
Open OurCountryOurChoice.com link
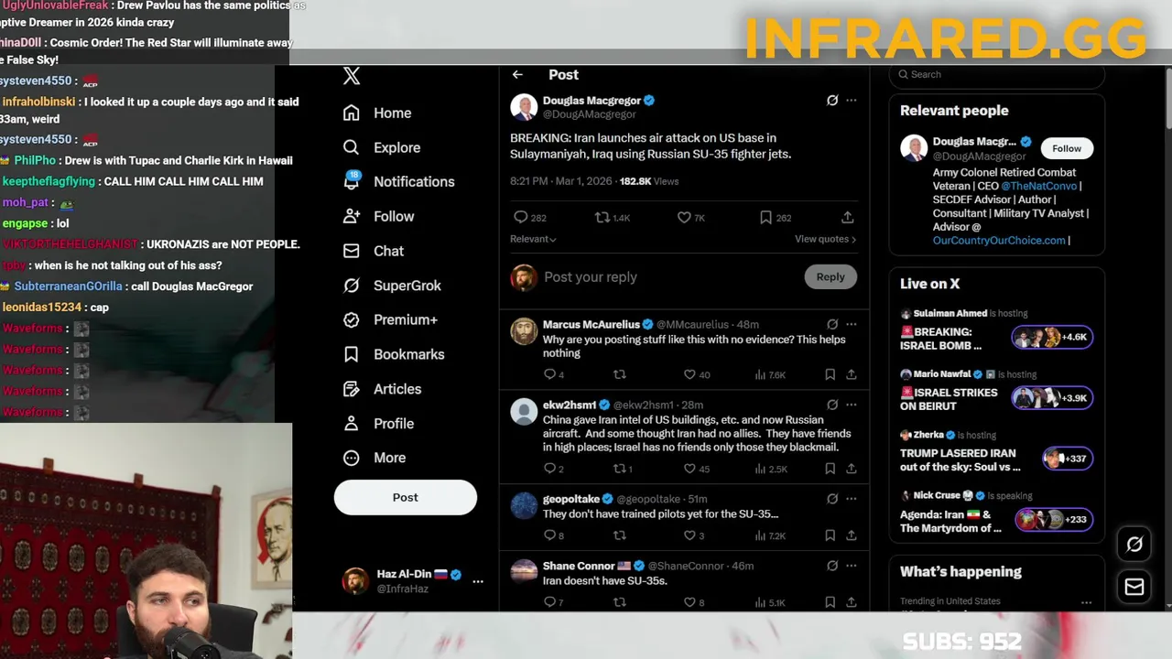click(x=999, y=241)
